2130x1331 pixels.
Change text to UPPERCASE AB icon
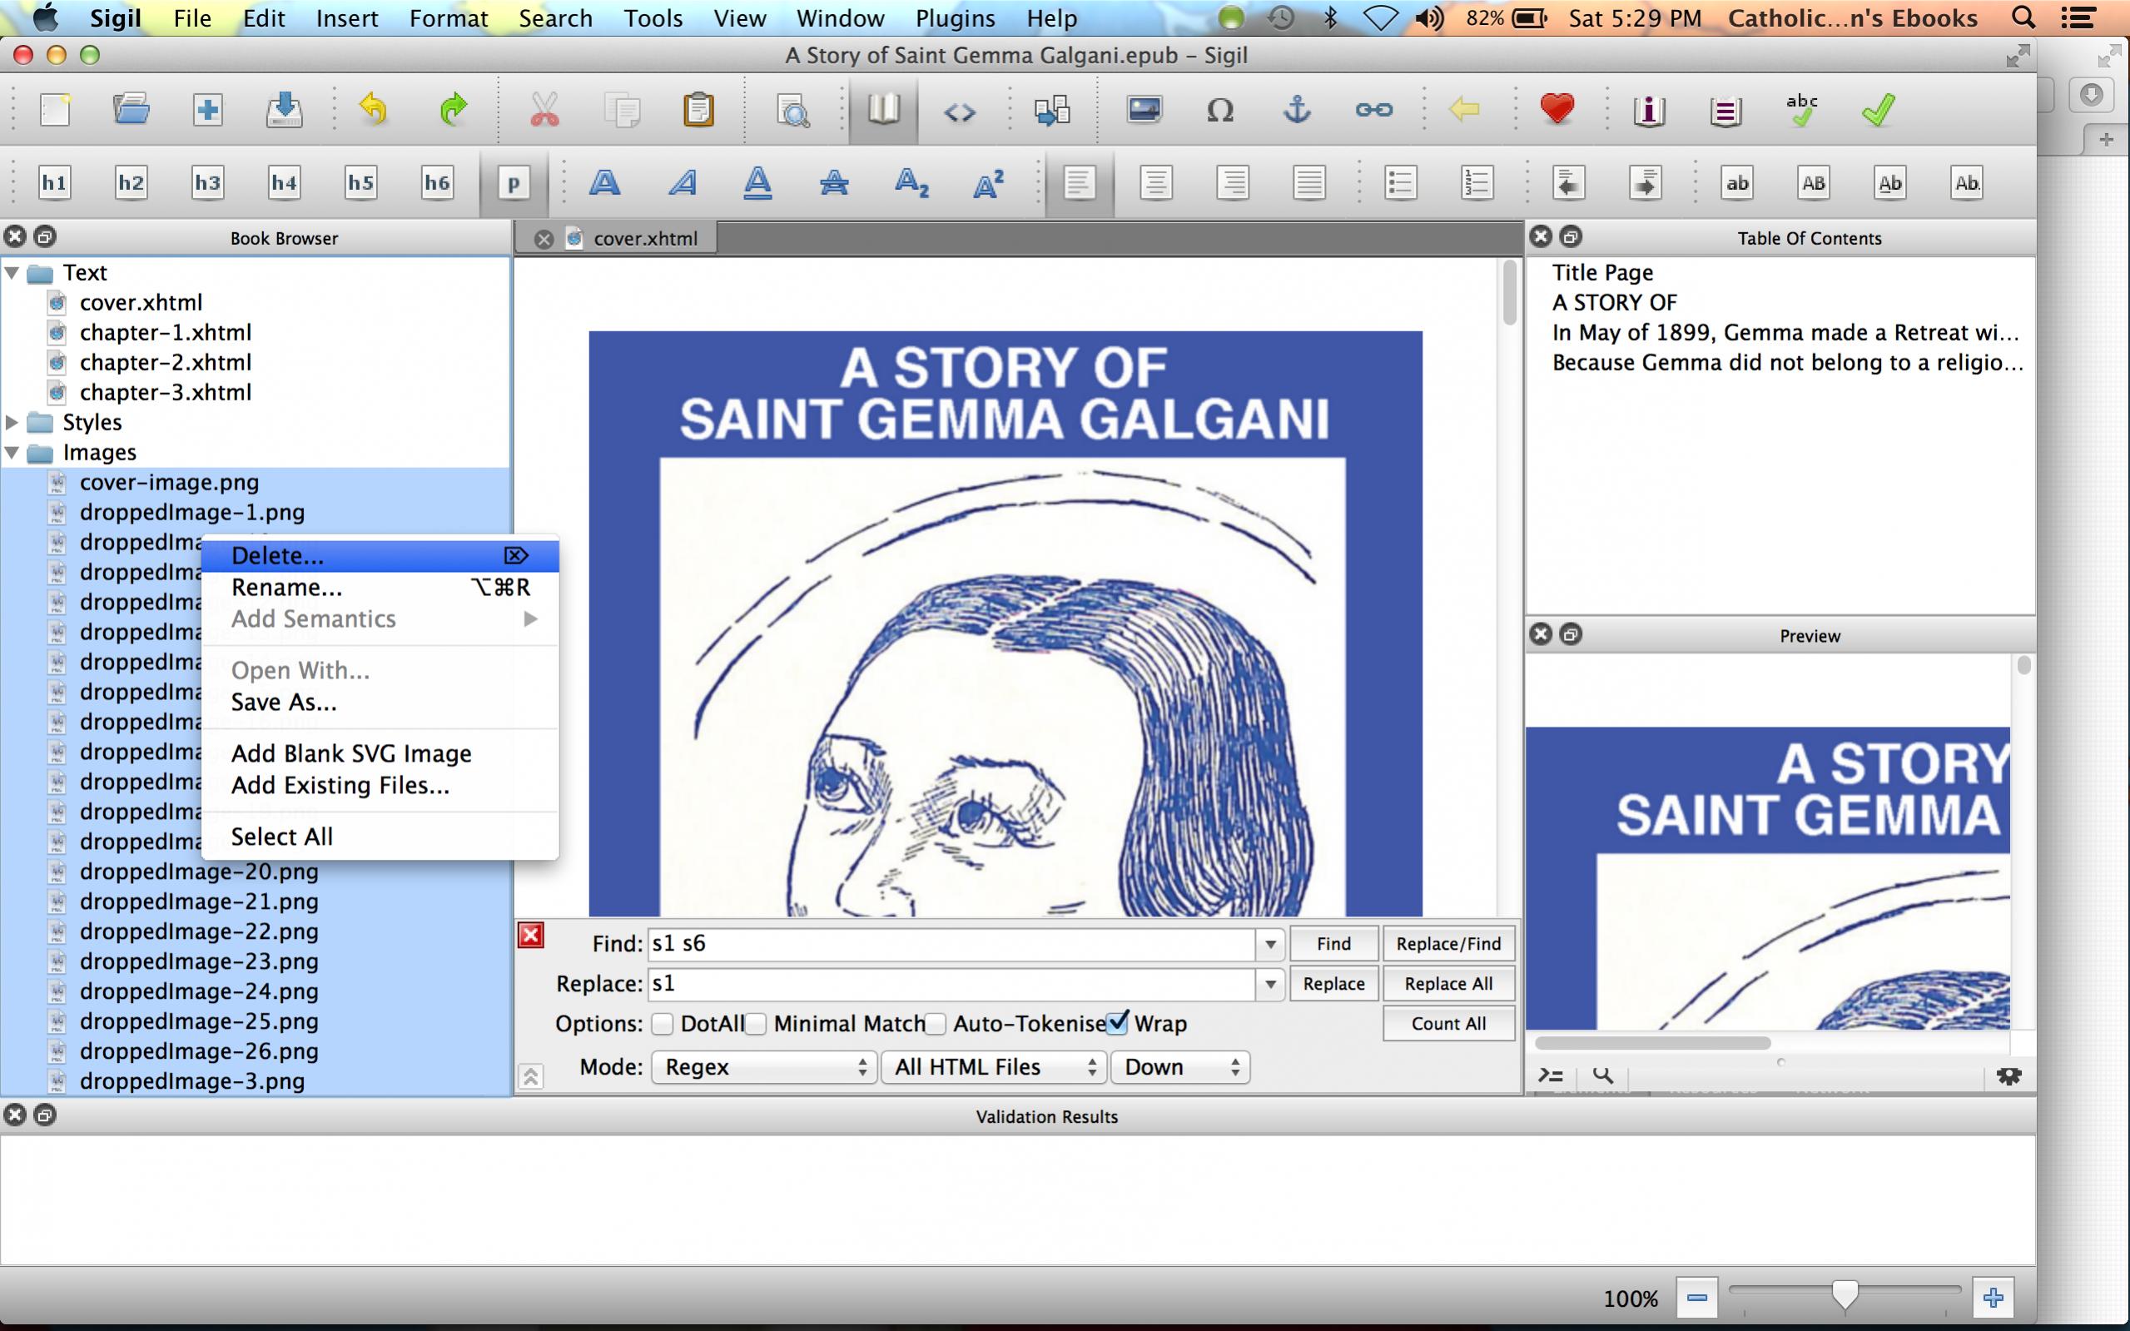1813,183
